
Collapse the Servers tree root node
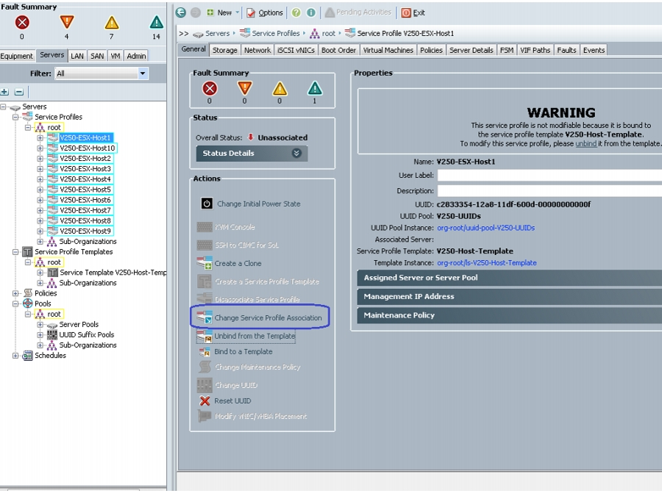click(x=4, y=107)
